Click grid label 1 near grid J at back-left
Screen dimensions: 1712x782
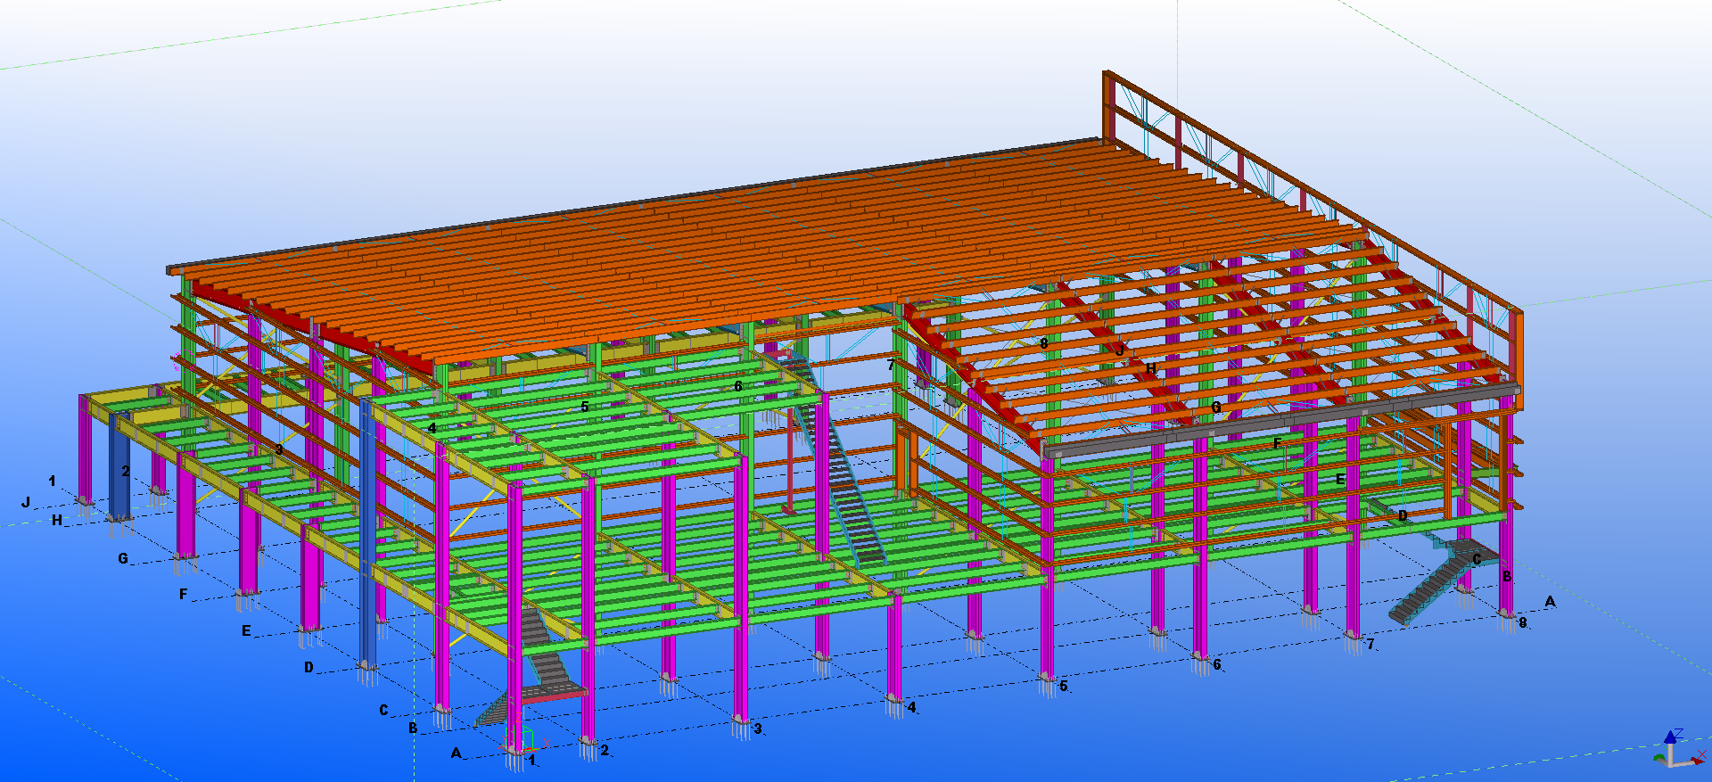(x=52, y=481)
